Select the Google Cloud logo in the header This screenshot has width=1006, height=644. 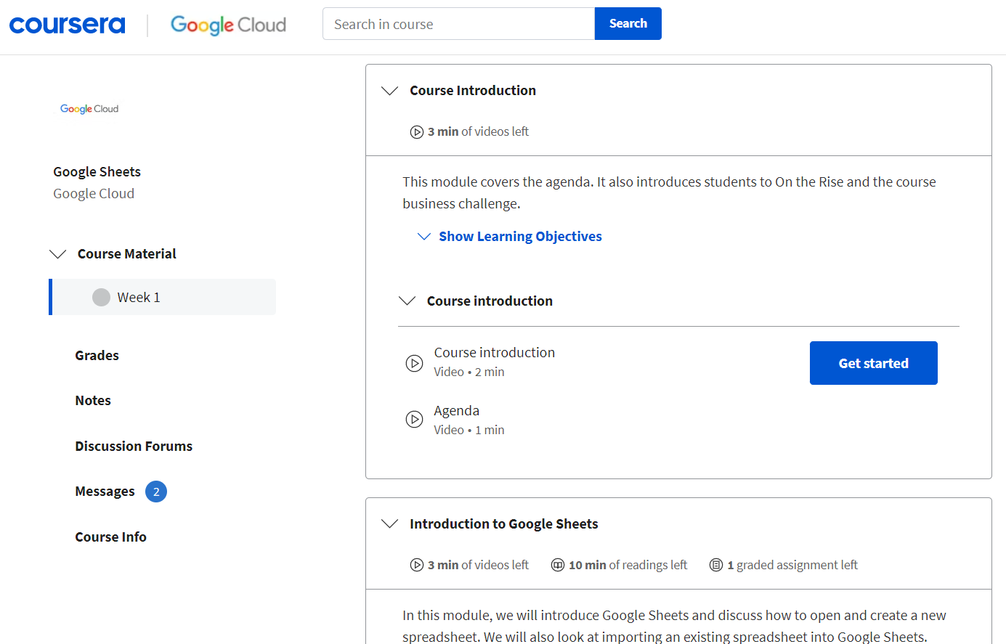(227, 25)
